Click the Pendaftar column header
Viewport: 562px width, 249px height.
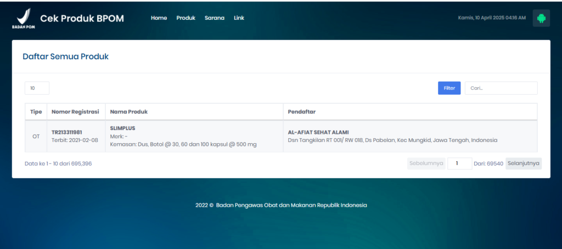301,112
